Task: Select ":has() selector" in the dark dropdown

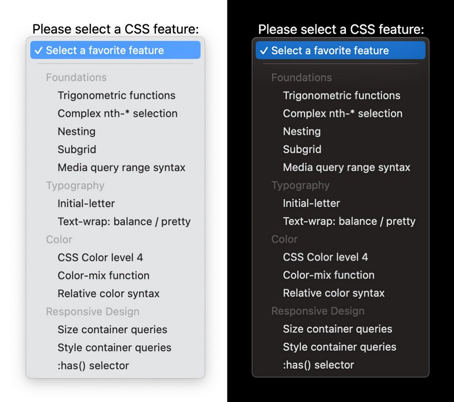Action: click(317, 365)
